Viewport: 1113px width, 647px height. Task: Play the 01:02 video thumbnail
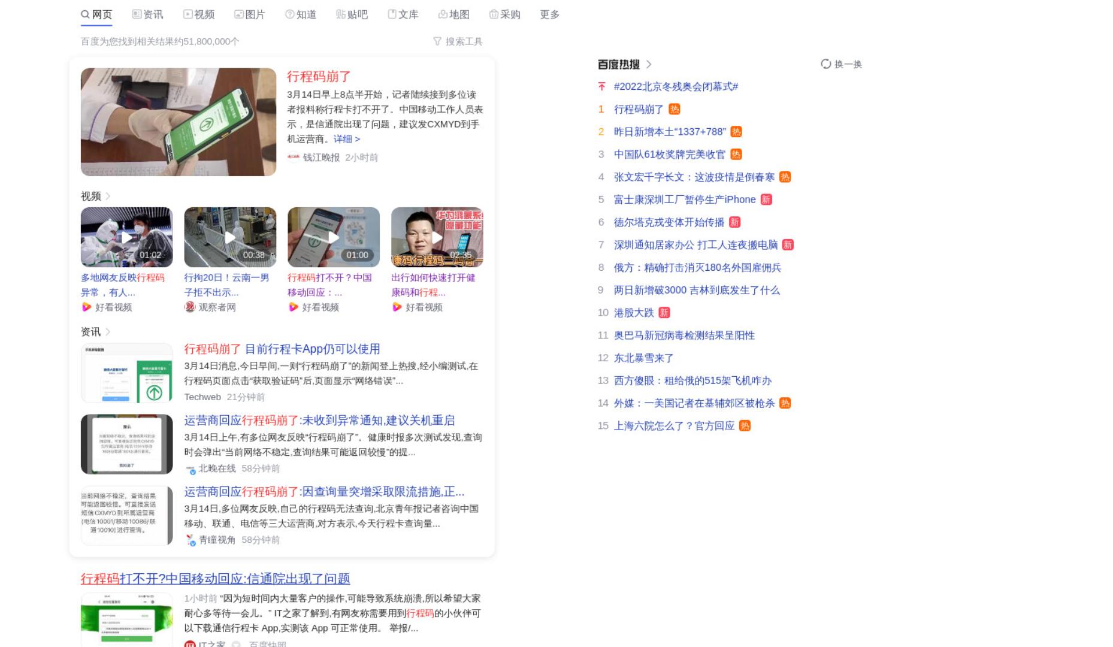pyautogui.click(x=126, y=237)
